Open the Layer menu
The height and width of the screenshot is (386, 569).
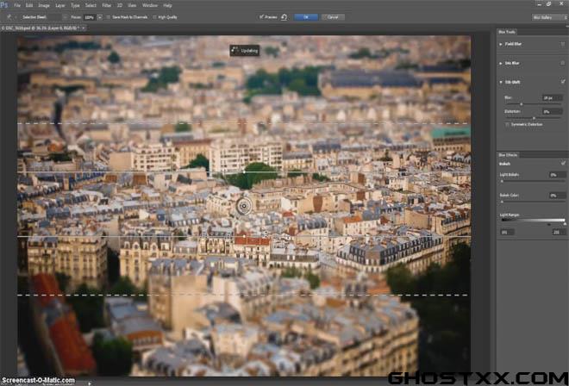tap(60, 5)
